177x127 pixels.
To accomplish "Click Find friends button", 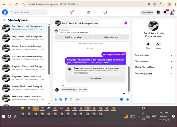I will tap(147, 12).
